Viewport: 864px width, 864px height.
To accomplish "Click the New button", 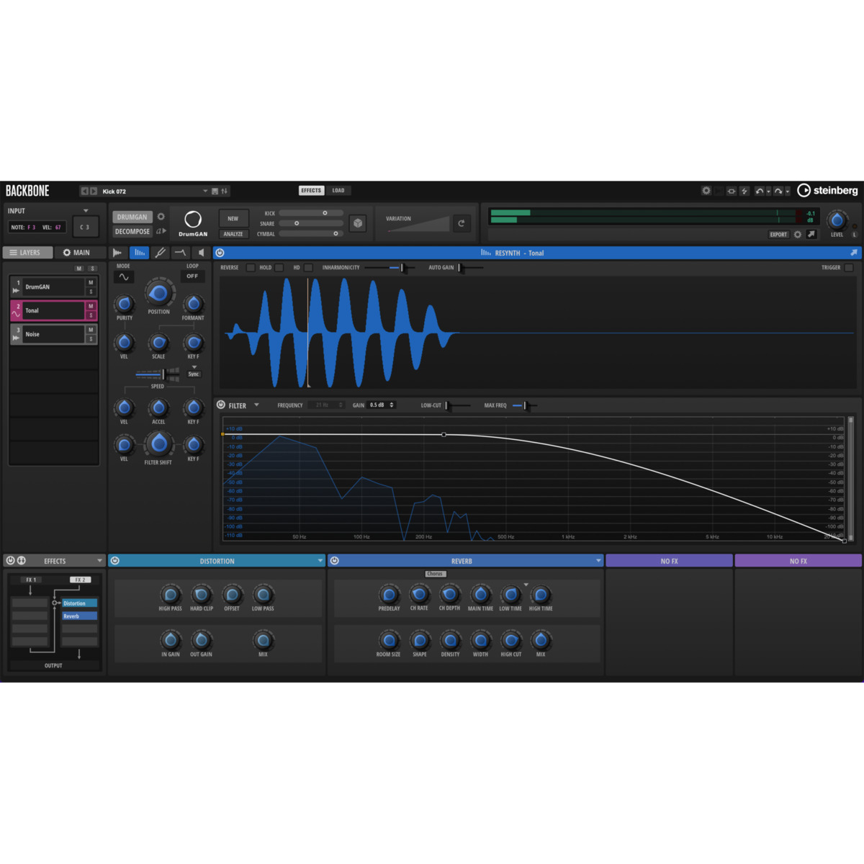I will pos(233,219).
